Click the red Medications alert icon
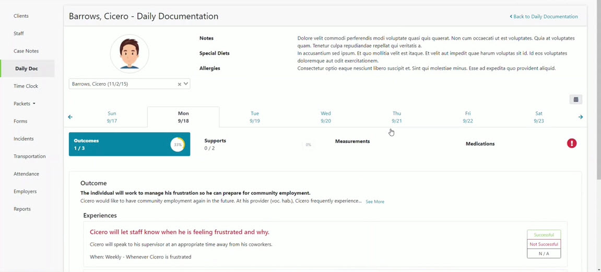 [x=572, y=144]
